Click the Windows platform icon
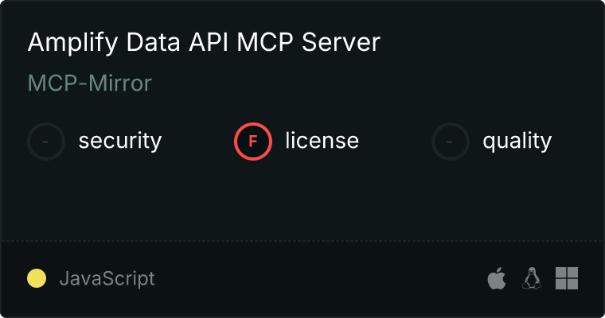This screenshot has width=605, height=318. [566, 278]
